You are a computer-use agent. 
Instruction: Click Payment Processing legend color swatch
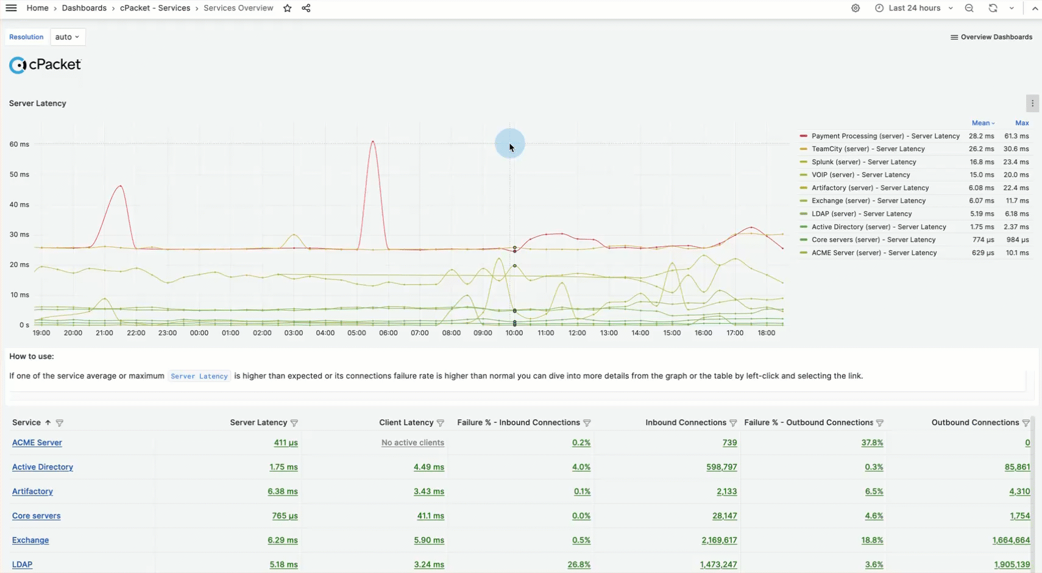pos(804,136)
